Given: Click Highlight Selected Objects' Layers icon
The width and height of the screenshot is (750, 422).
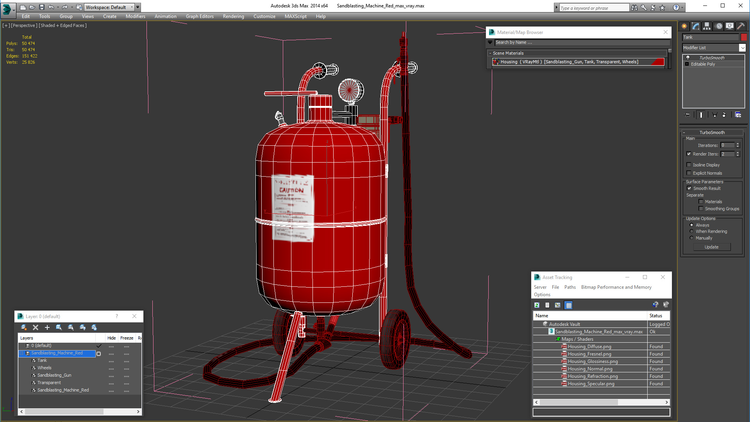Looking at the screenshot, I should point(71,327).
